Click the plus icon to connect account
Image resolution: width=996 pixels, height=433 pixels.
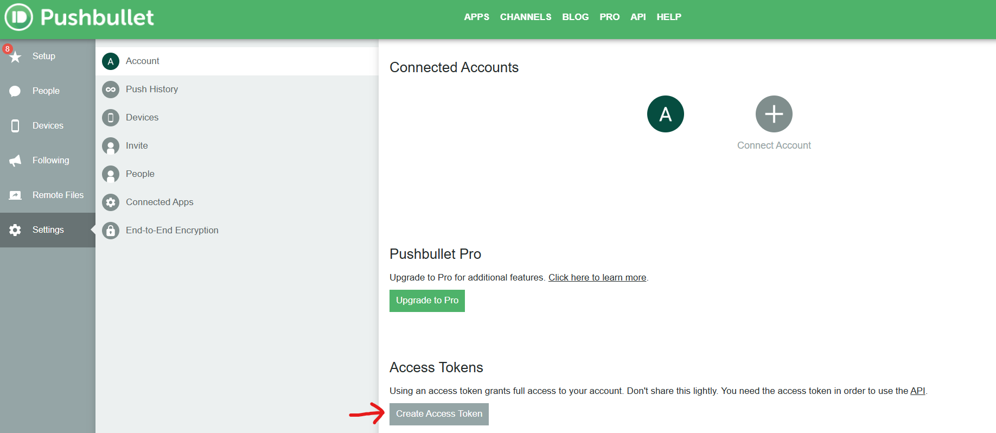click(x=774, y=114)
